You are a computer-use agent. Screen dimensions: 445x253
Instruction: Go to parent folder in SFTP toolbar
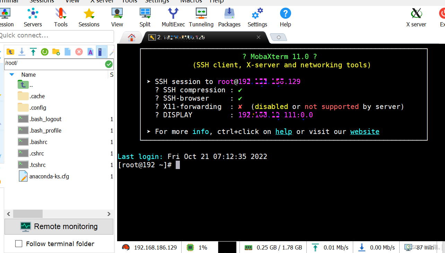[10, 52]
